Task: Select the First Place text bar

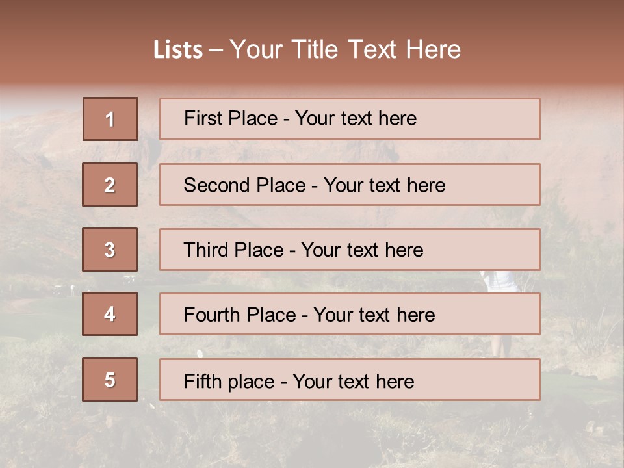Action: coord(350,119)
